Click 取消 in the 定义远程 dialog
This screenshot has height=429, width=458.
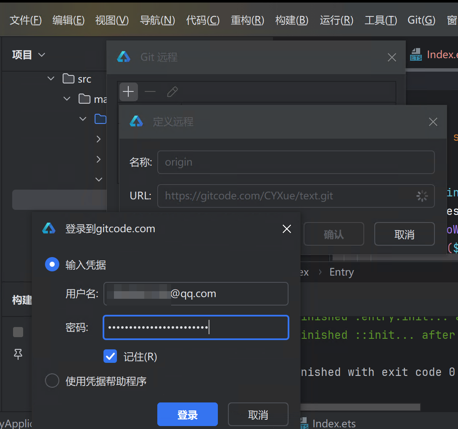coord(405,234)
